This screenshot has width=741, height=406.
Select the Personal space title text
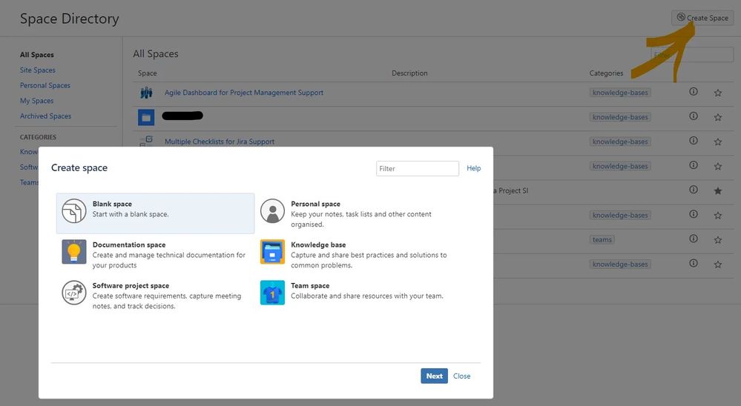(x=316, y=204)
